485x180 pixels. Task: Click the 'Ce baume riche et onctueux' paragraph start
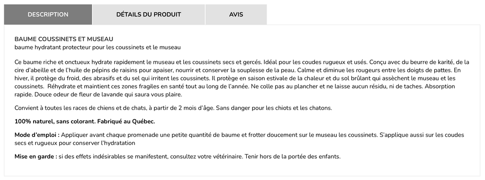49,62
